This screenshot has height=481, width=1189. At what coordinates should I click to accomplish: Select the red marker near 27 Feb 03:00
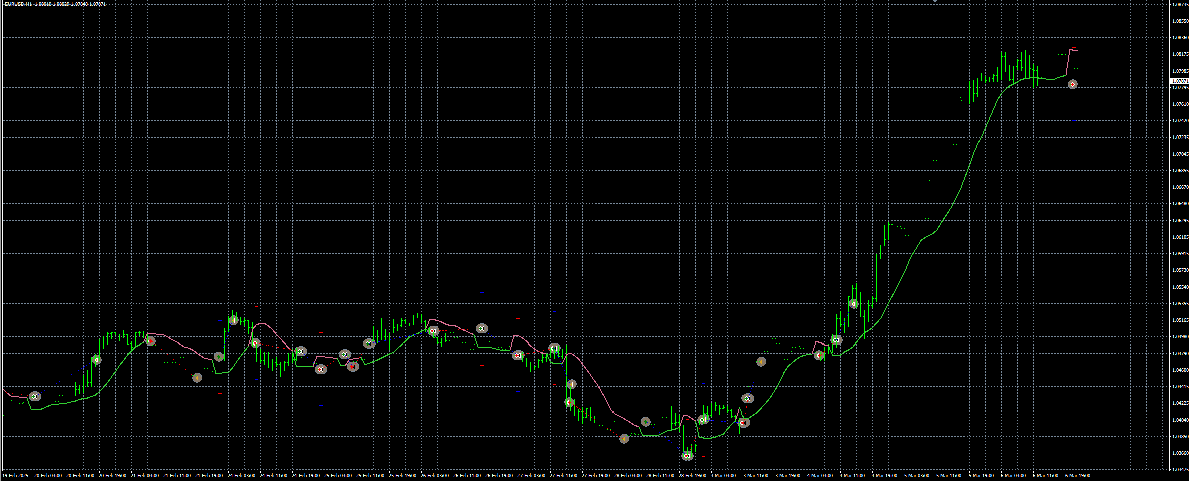(x=518, y=355)
